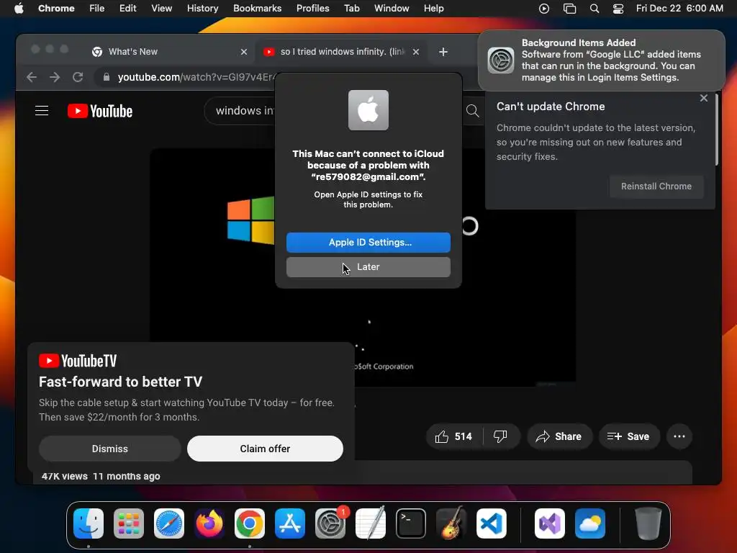Save the video to a playlist
Screen dimensions: 737x553
pos(629,437)
